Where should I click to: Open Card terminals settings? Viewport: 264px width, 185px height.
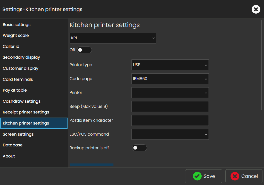pos(18,80)
